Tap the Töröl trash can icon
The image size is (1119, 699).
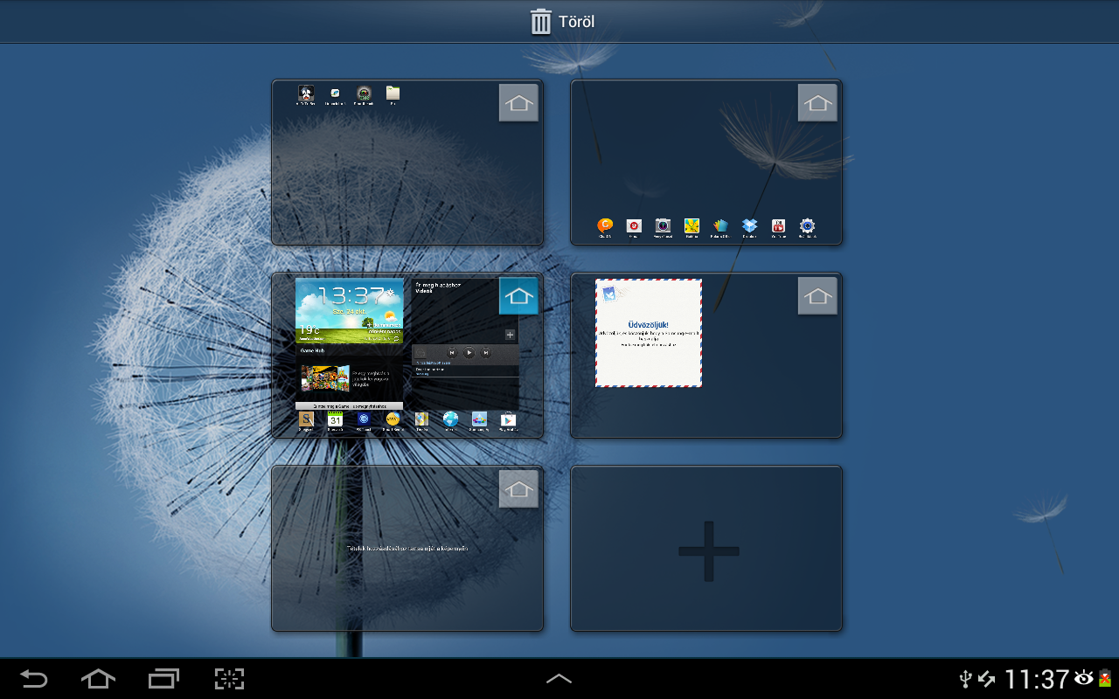tap(541, 22)
